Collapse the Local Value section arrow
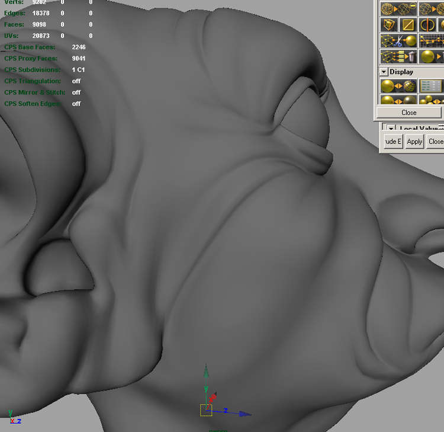This screenshot has width=444, height=432. [x=391, y=129]
